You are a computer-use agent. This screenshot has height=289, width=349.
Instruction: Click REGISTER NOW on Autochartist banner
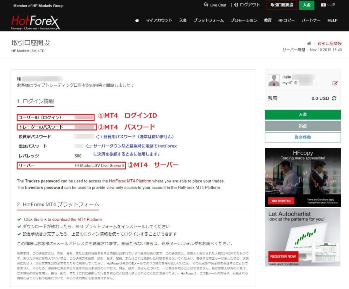[x=283, y=257]
